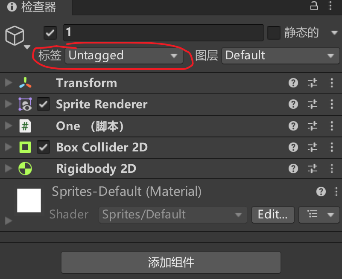Viewport: 342px width, 279px height.
Task: Open the Inspector panel three-dot menu
Action: pos(330,6)
